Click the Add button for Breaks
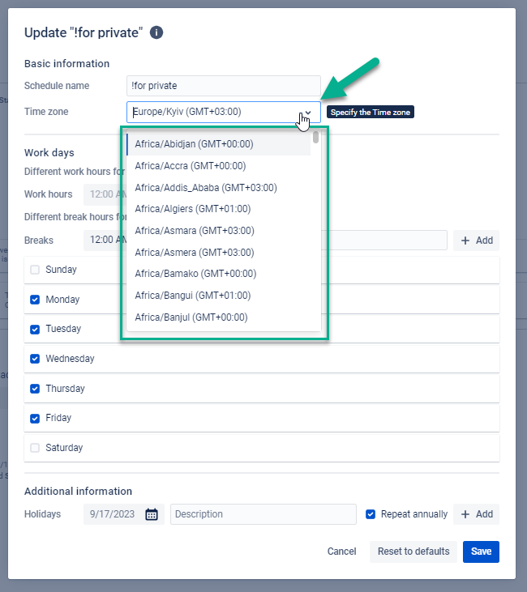This screenshot has width=527, height=592. (x=476, y=241)
